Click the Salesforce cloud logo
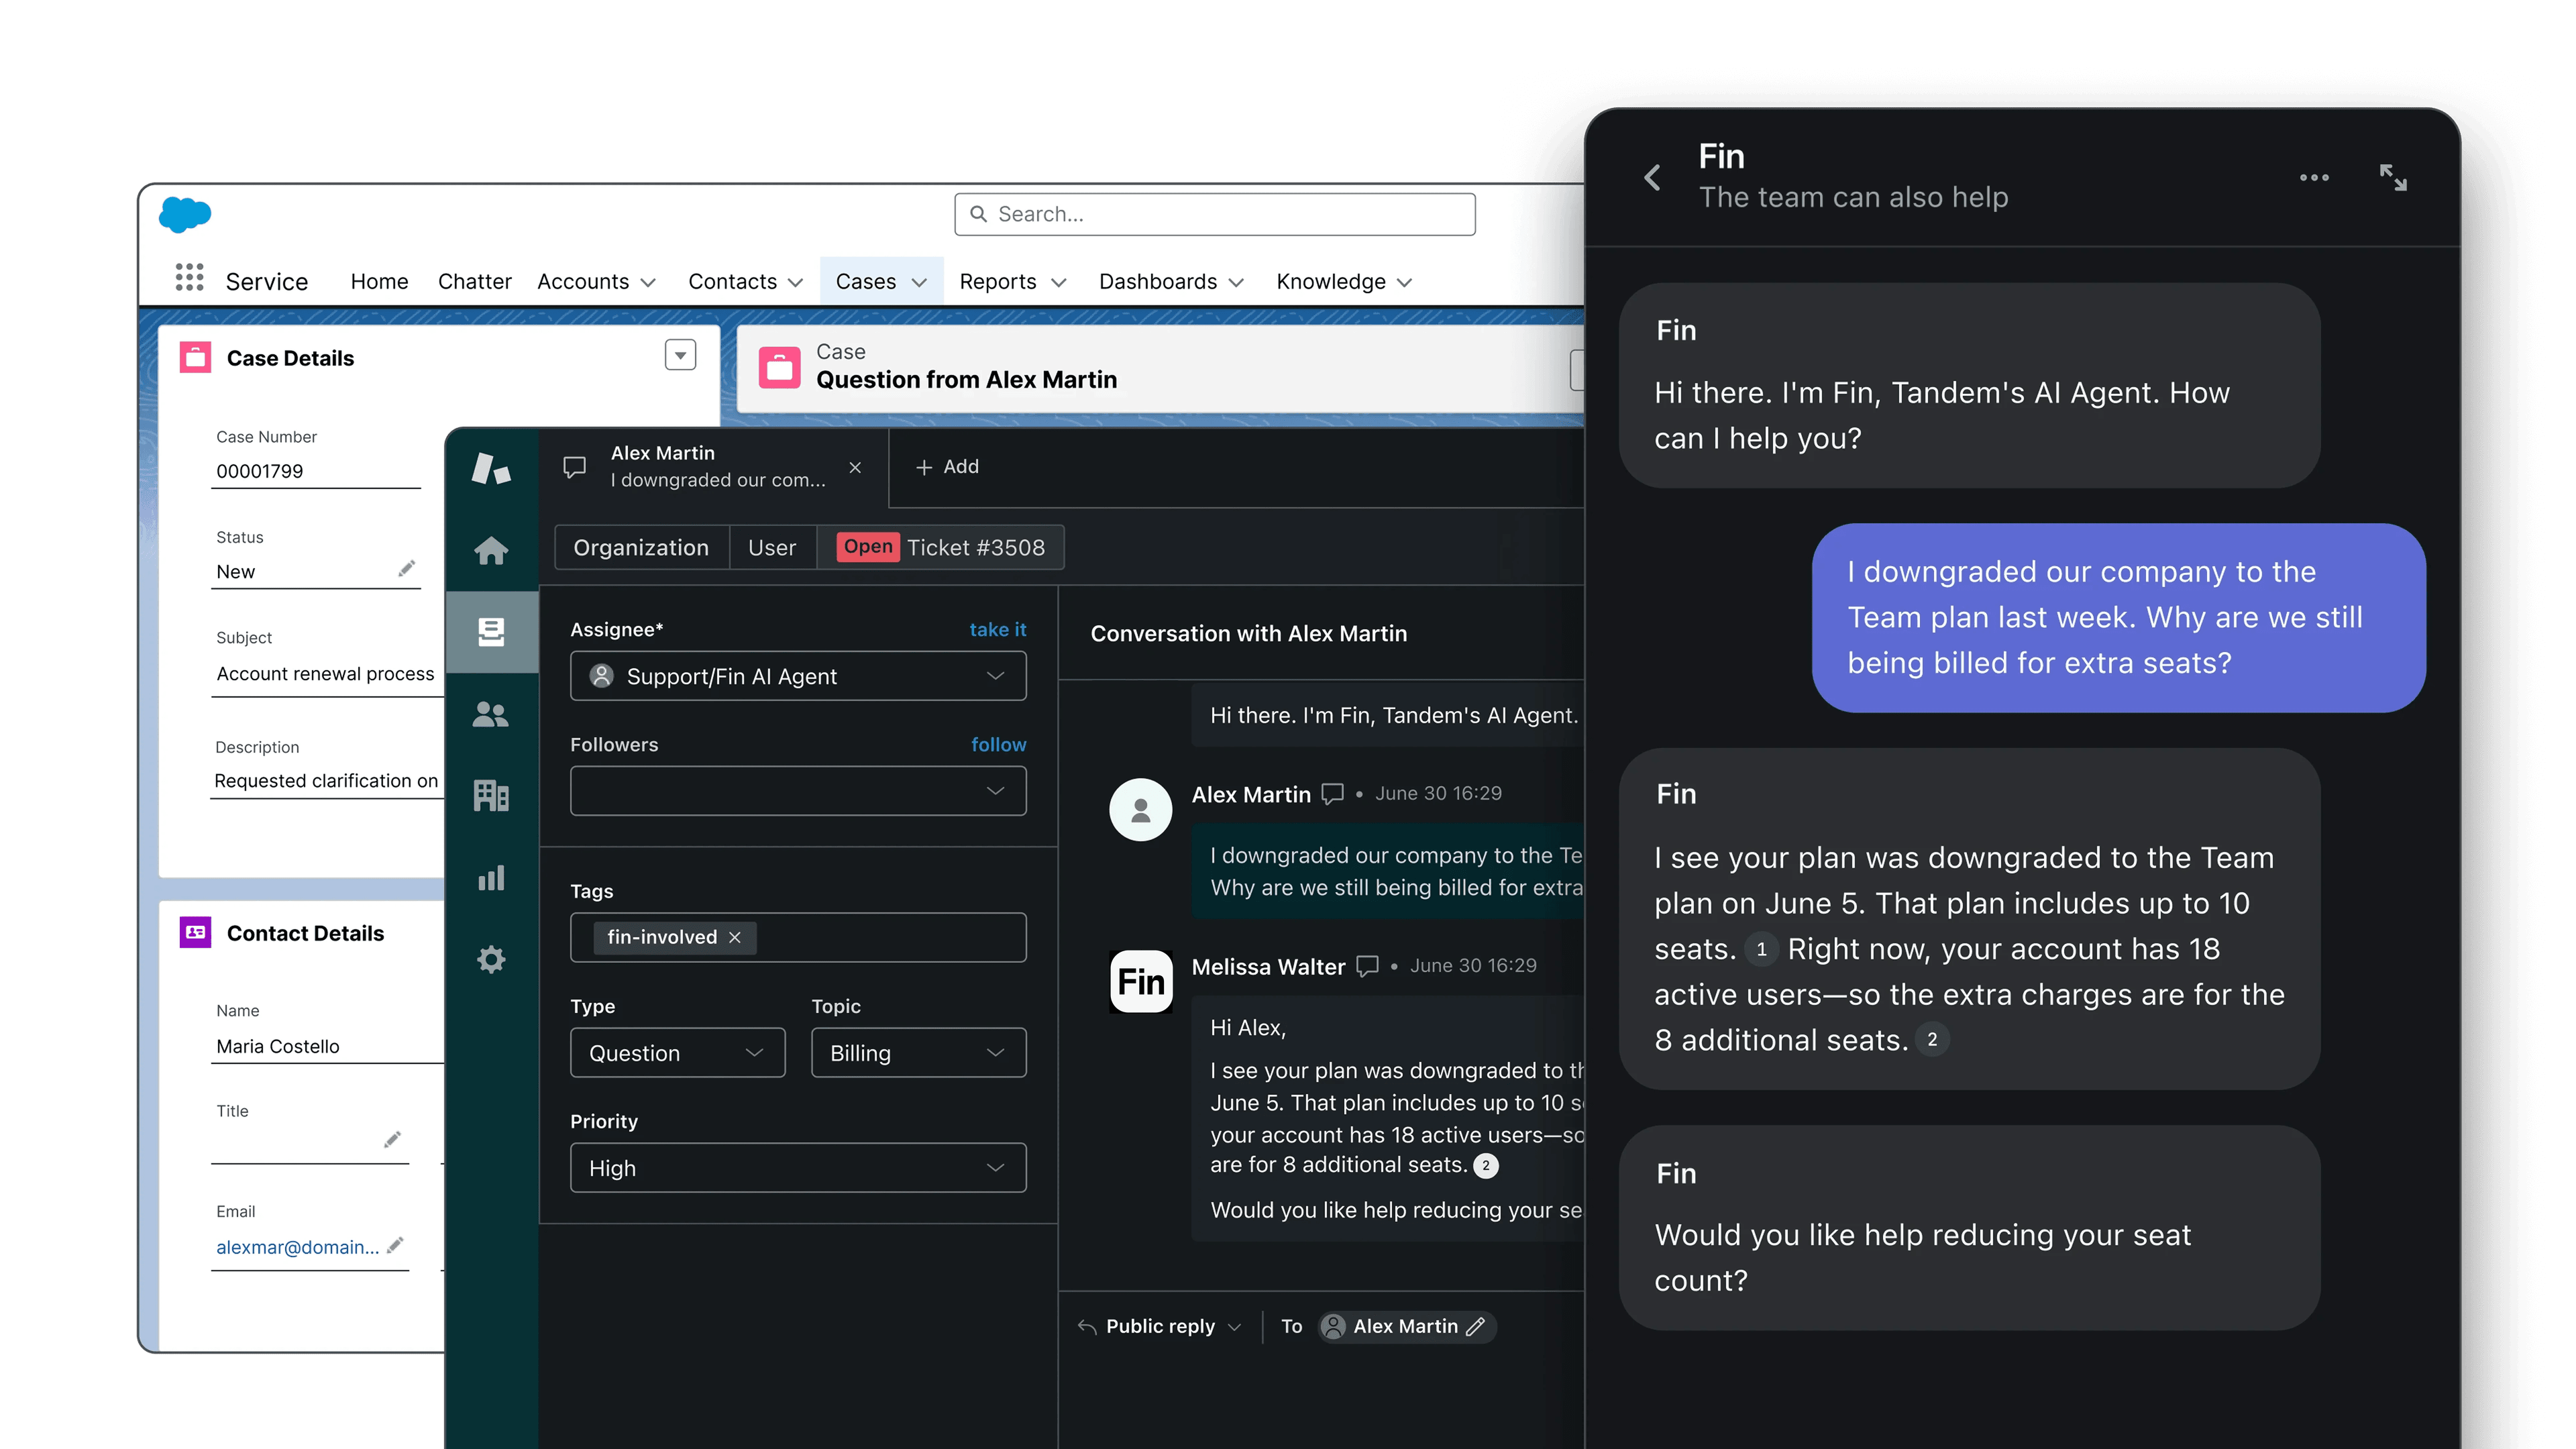 click(x=185, y=214)
